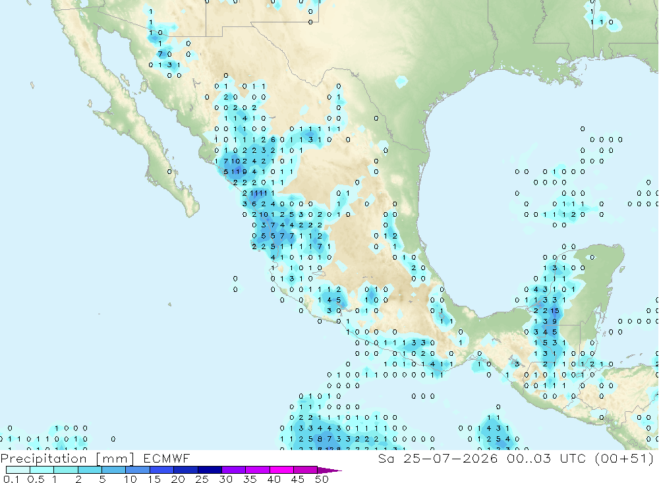This screenshot has height=483, width=659.
Task: Click the '45' legend scale label
Action: tap(298, 479)
